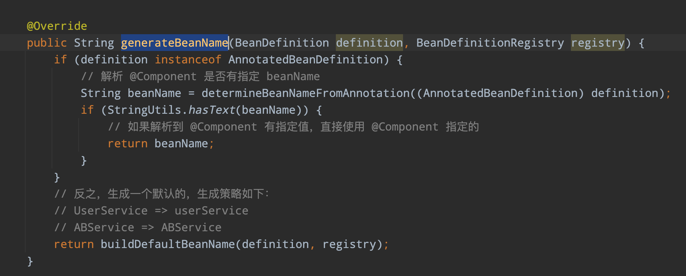The height and width of the screenshot is (276, 686).
Task: Click the selected generateBeanName method name
Action: 174,43
